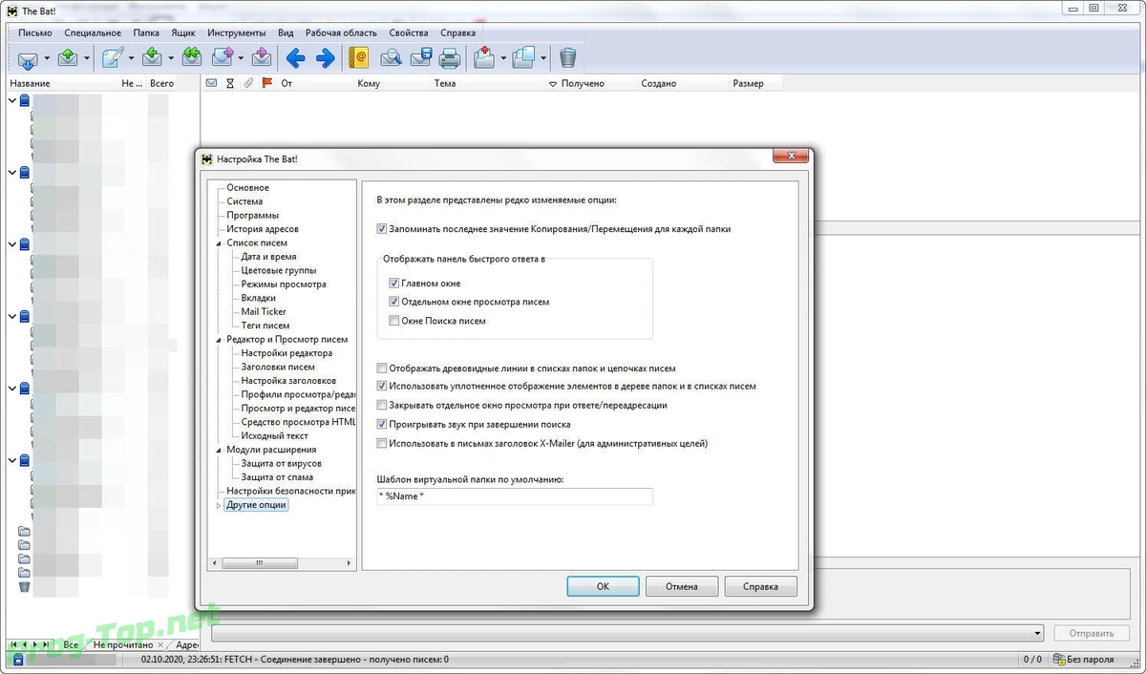Open the Рабочая область menu
Image resolution: width=1146 pixels, height=674 pixels.
pyautogui.click(x=341, y=32)
